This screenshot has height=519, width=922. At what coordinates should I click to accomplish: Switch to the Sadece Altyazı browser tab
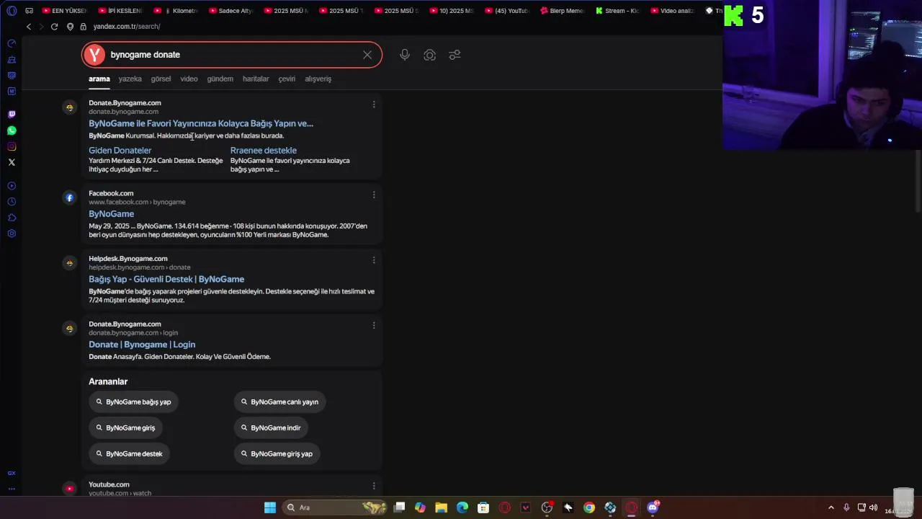point(230,11)
